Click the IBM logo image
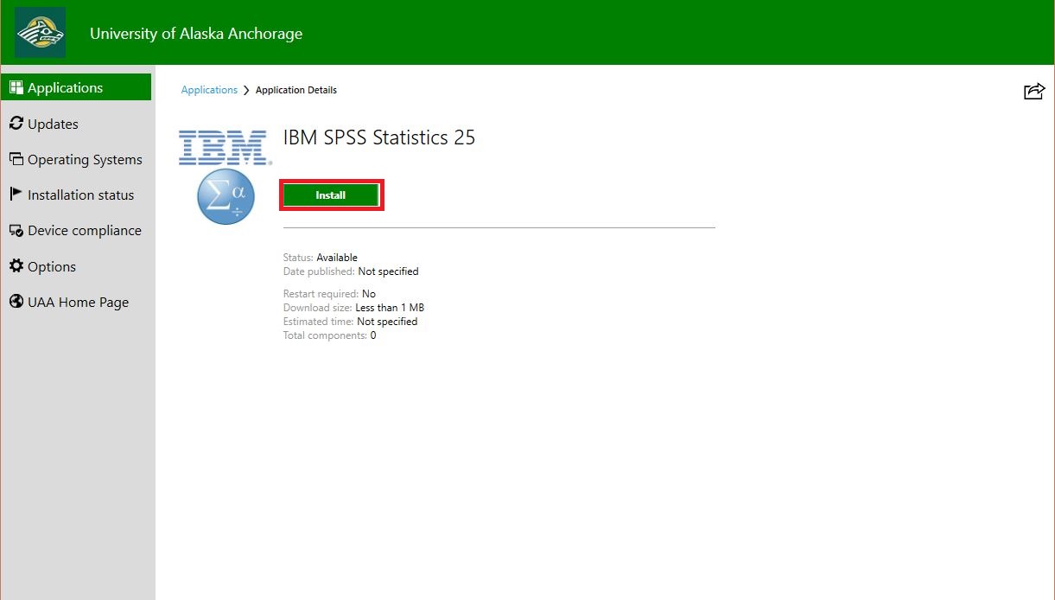Viewport: 1055px width, 600px height. (x=224, y=147)
